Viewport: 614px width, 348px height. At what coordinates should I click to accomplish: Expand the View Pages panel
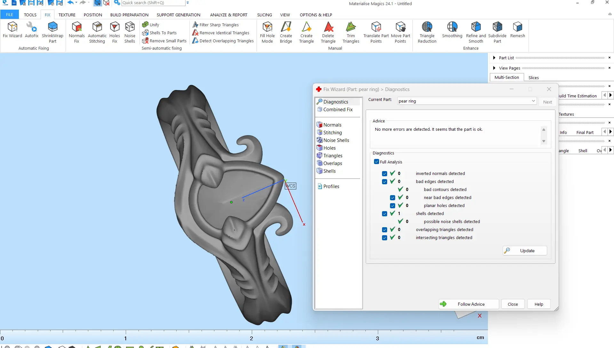pyautogui.click(x=494, y=68)
